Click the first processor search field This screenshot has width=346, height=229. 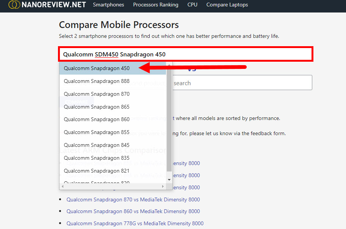186,54
